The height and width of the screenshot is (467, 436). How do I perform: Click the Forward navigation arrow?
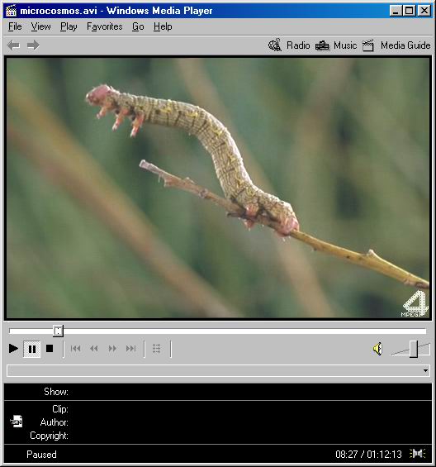pos(33,45)
